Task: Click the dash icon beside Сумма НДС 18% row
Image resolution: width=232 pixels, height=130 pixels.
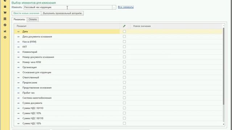Action: click(18, 123)
